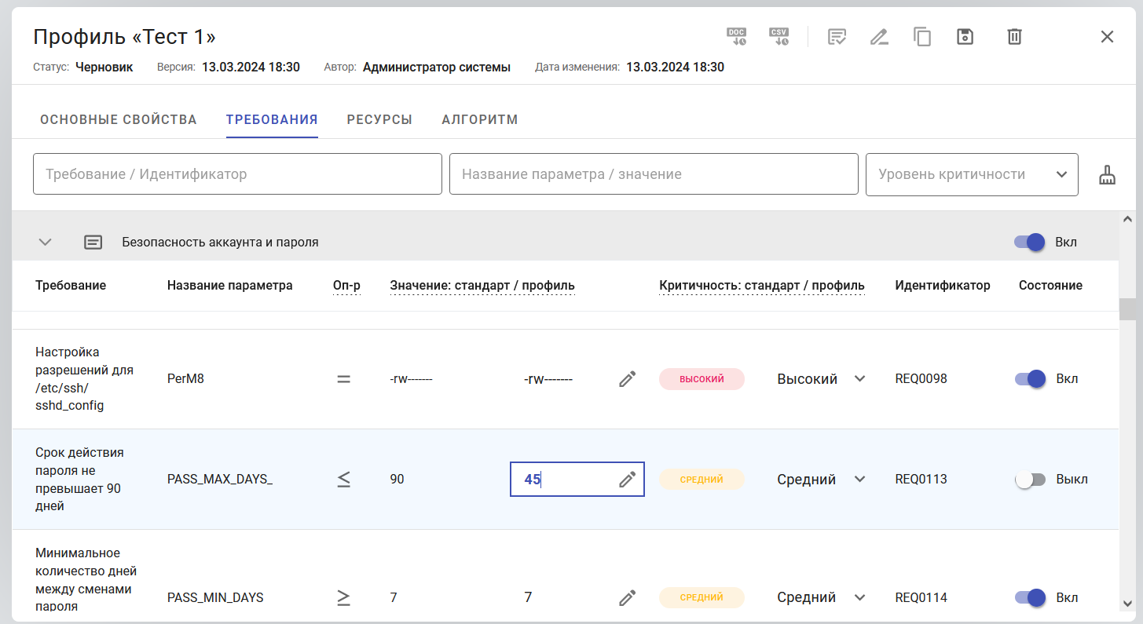
Task: Click the pencil edit icon in header
Action: pyautogui.click(x=879, y=37)
